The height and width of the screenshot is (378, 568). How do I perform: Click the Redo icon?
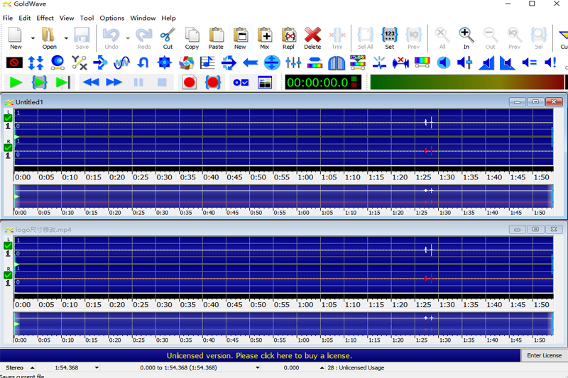coord(144,35)
